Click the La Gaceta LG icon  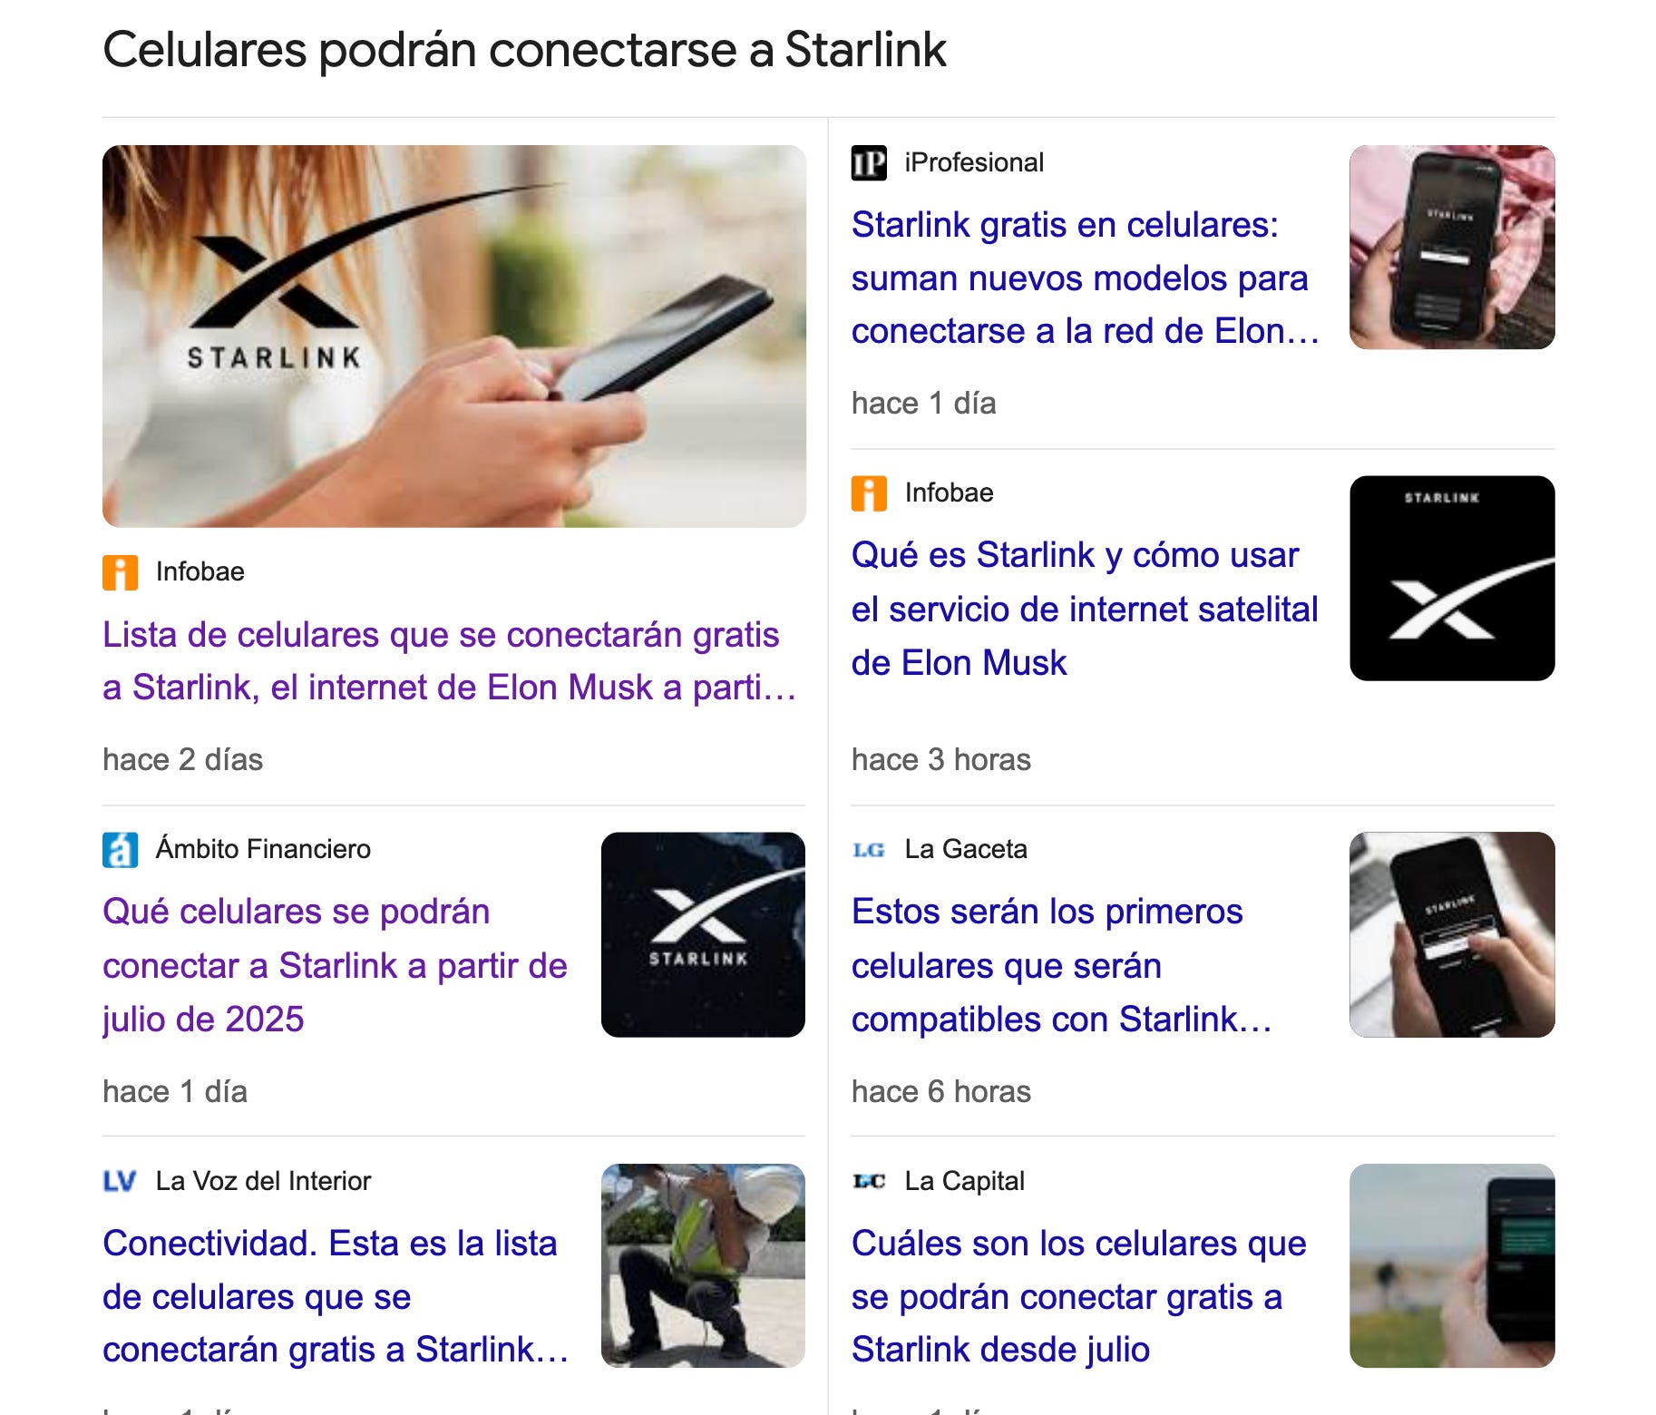pos(869,850)
